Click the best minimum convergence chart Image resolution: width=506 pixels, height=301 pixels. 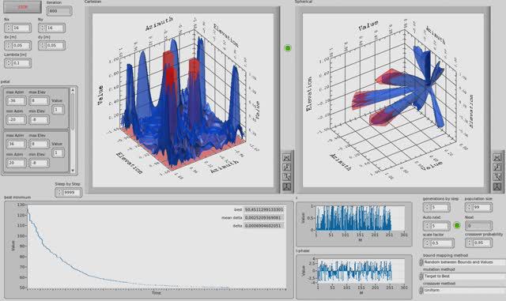point(157,246)
